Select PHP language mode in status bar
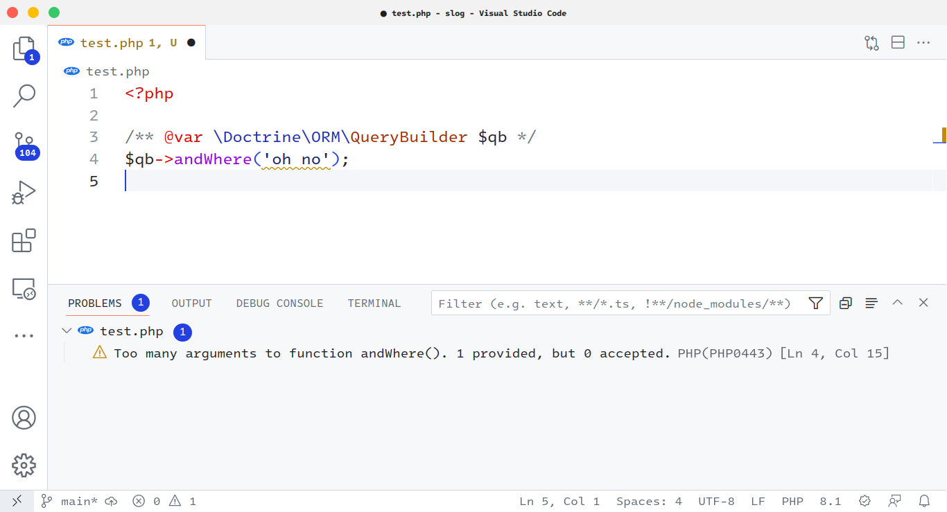Image resolution: width=947 pixels, height=512 pixels. (x=792, y=501)
